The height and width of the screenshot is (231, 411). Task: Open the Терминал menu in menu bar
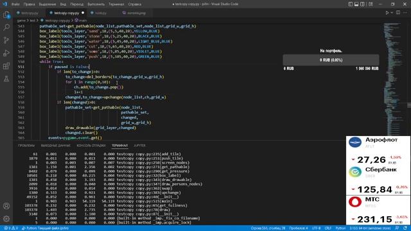[x=116, y=4]
